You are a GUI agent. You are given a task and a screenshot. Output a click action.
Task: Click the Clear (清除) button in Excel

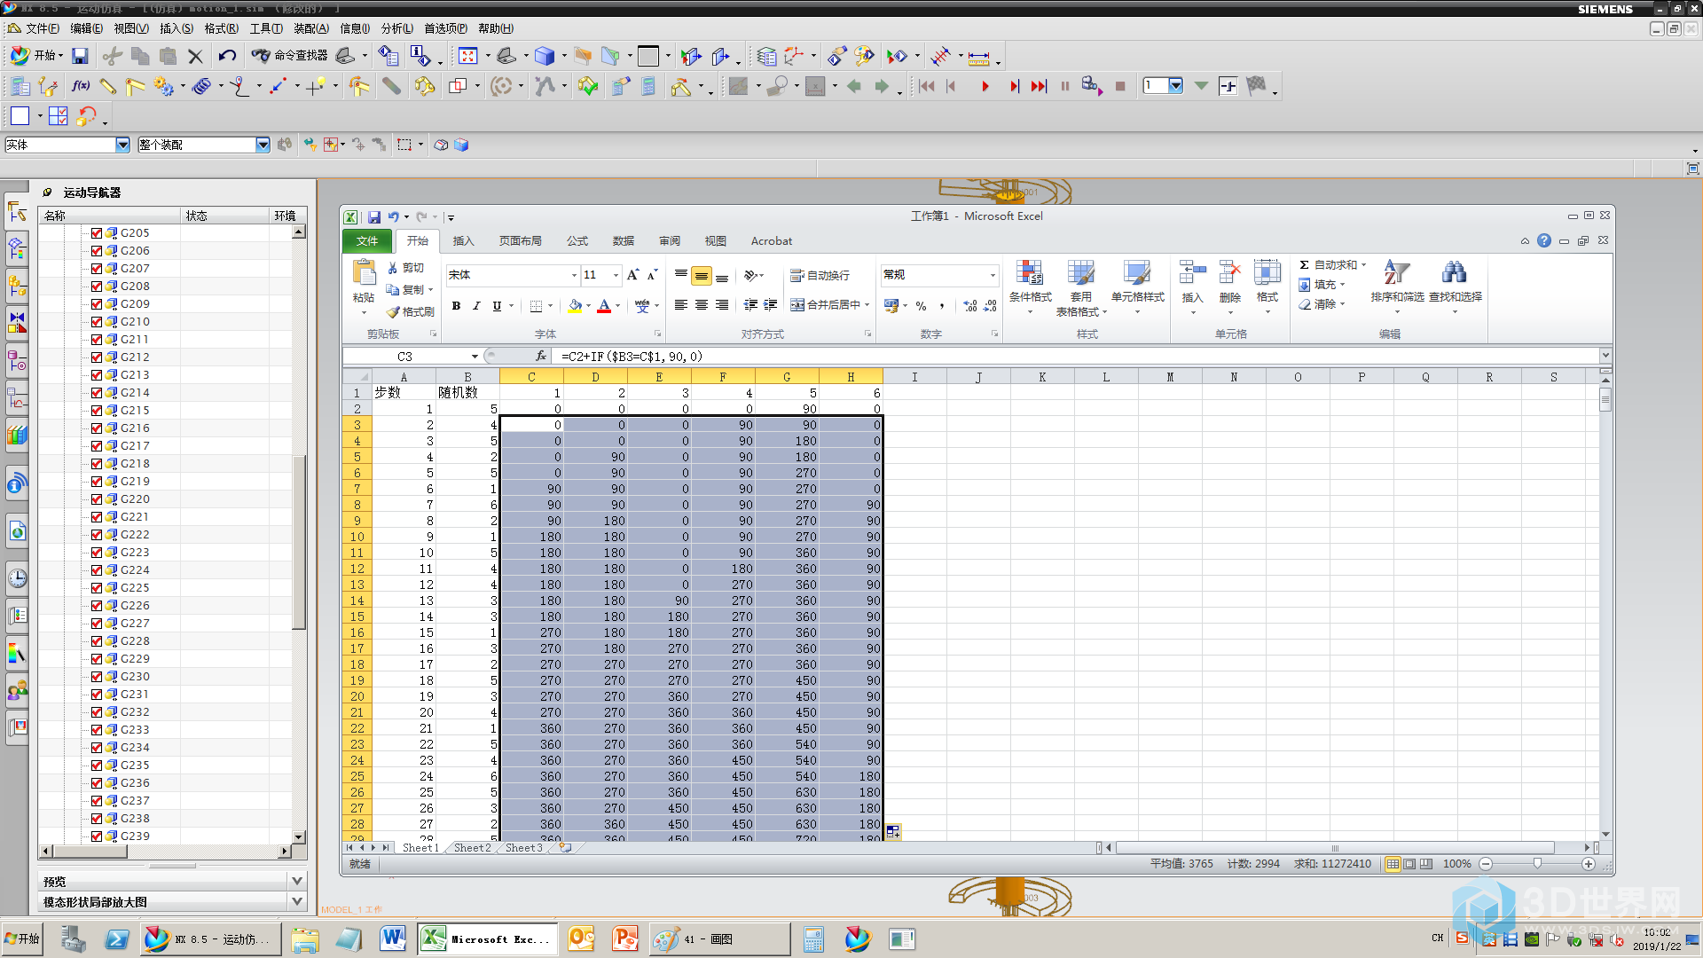(1317, 304)
